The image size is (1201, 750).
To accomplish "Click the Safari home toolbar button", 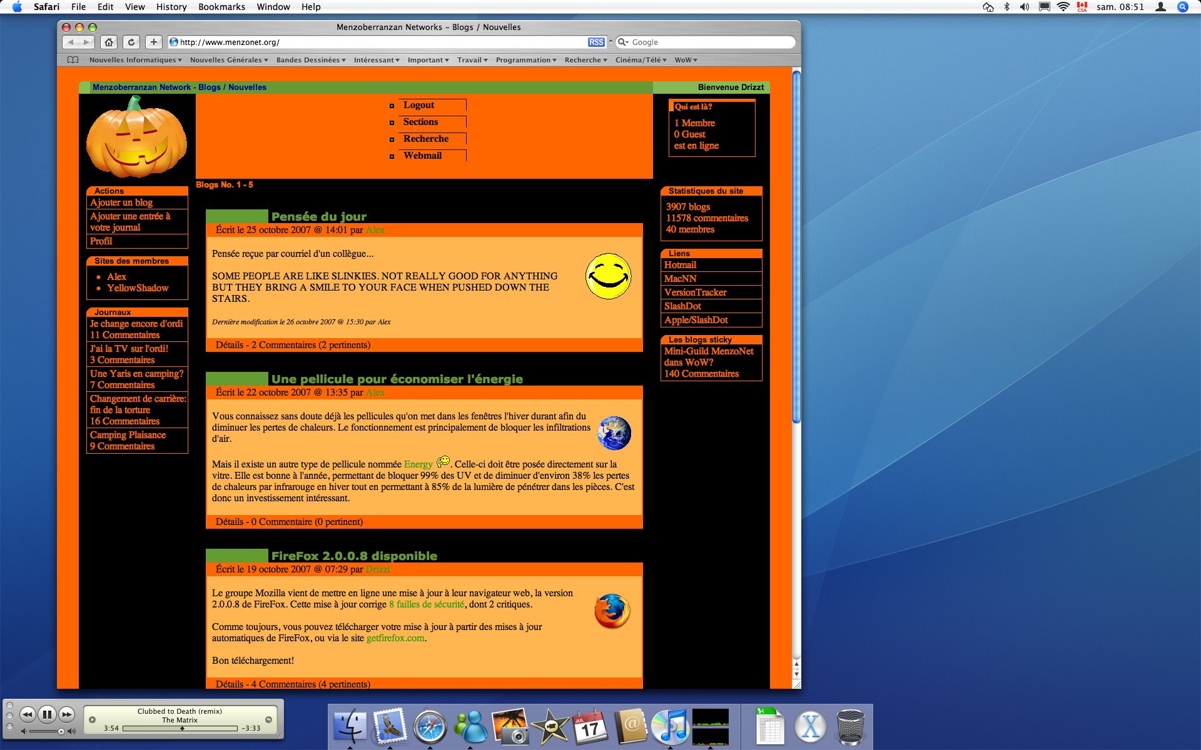I will (x=109, y=42).
